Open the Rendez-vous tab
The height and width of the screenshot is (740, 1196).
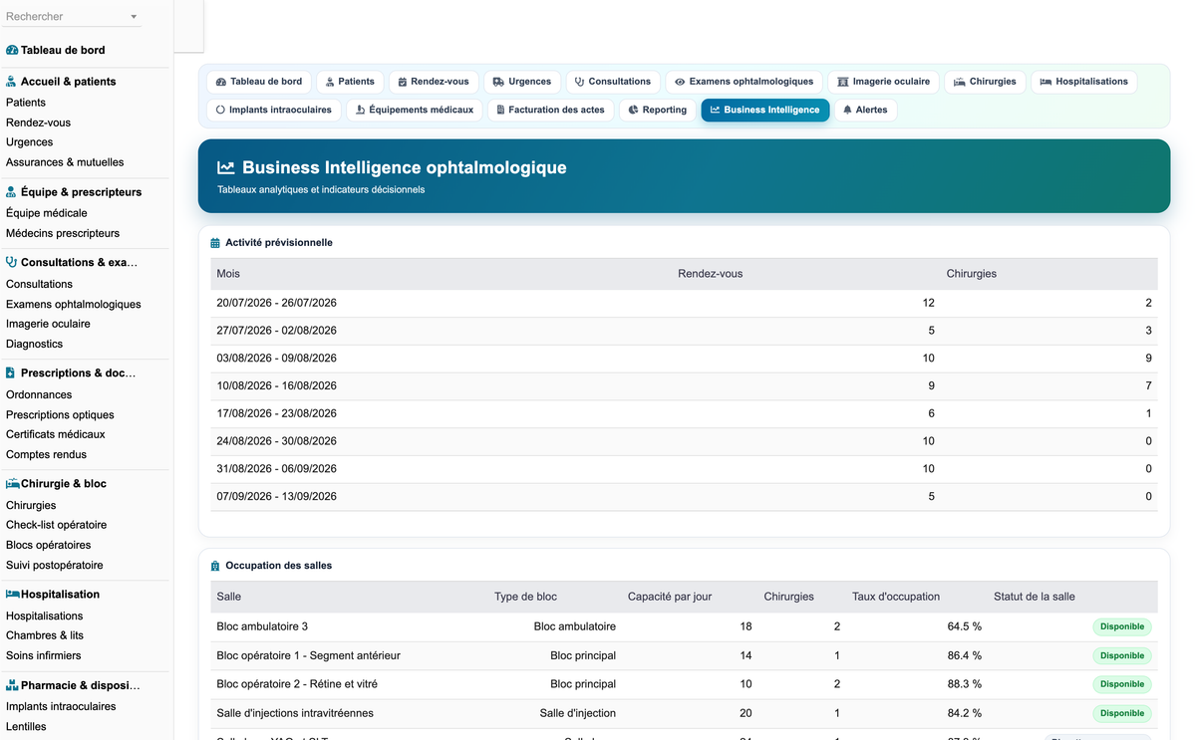click(x=433, y=82)
